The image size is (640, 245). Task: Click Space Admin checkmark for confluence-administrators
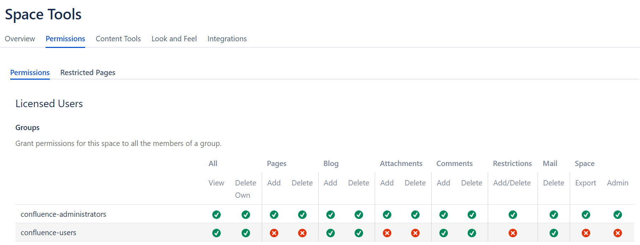point(618,215)
